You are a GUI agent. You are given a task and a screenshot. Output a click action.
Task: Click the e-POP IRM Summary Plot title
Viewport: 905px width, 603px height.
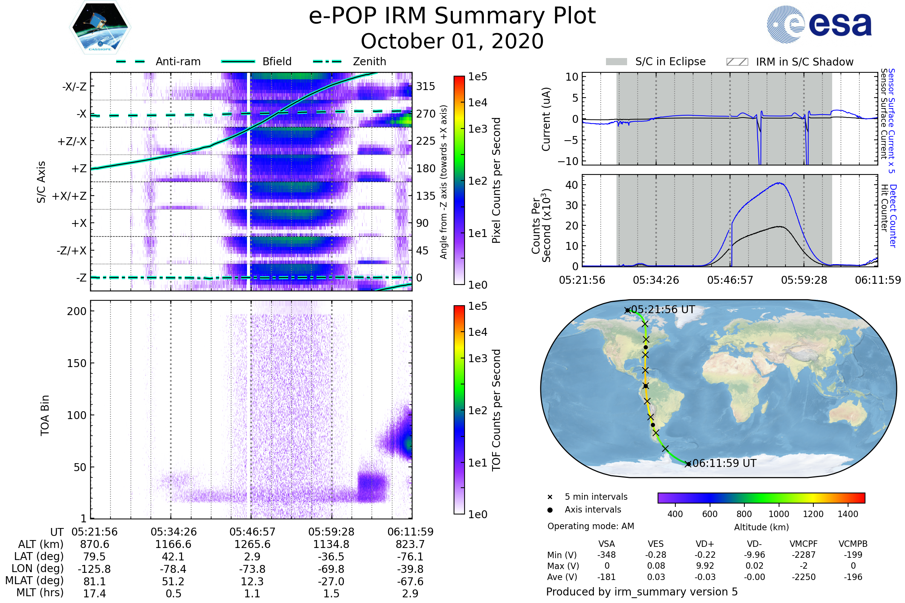pyautogui.click(x=452, y=16)
